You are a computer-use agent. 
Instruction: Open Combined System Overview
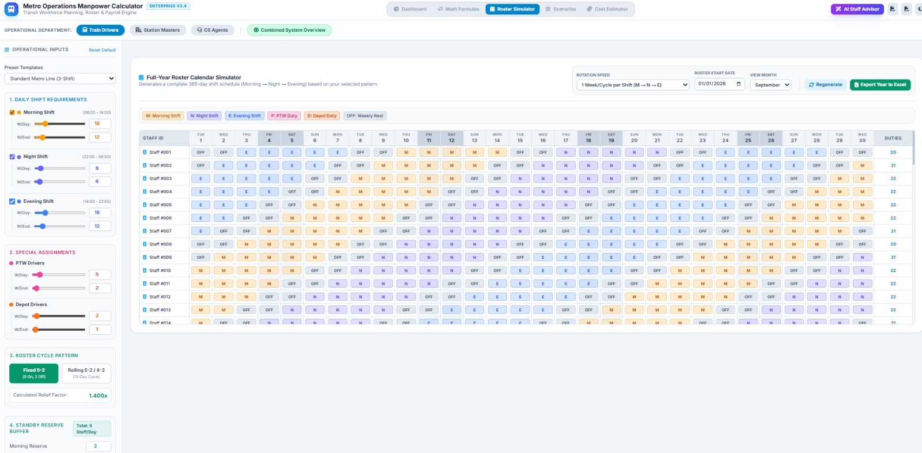coord(289,30)
